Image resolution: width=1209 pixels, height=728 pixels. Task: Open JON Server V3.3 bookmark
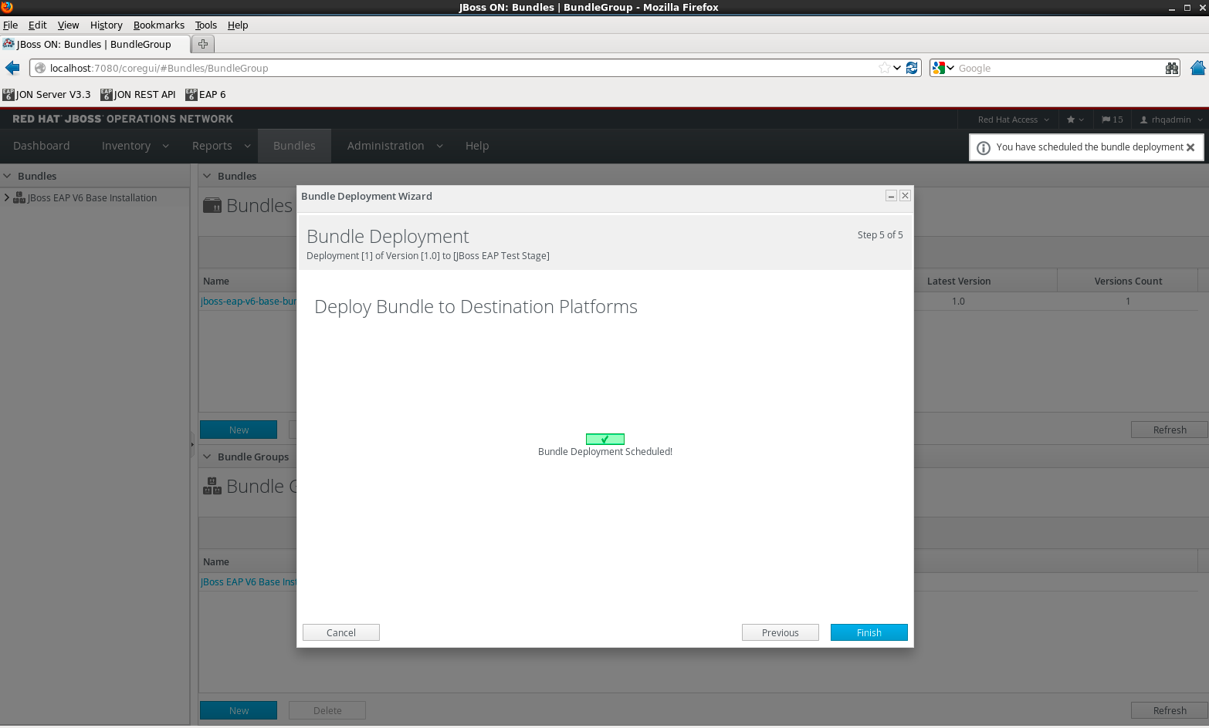click(x=46, y=94)
